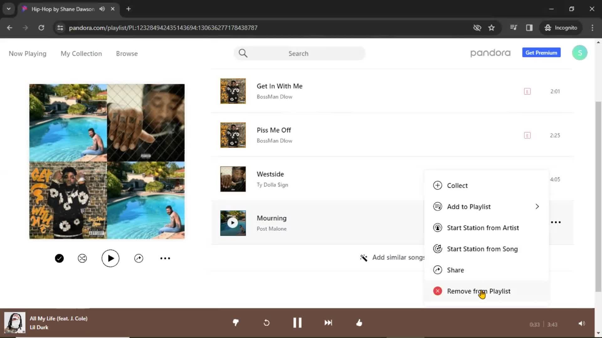602x338 pixels.
Task: Toggle shuffle for the playlist
Action: pyautogui.click(x=82, y=259)
